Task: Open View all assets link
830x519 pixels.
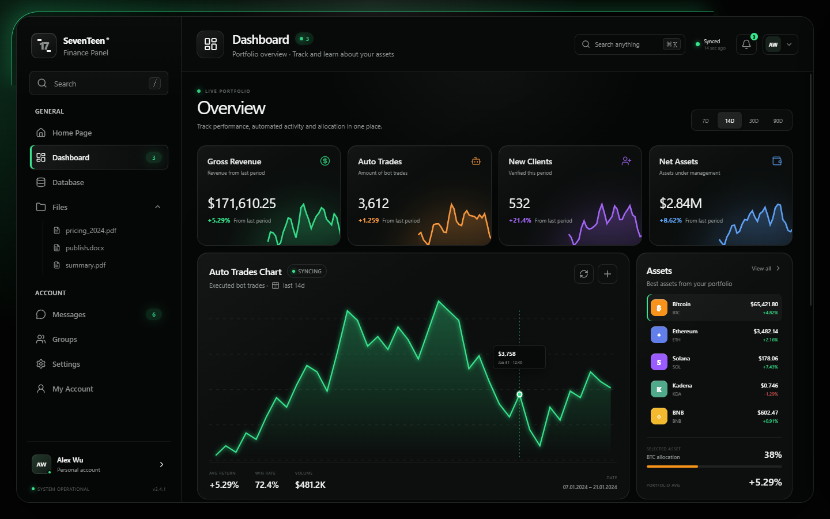Action: (766, 269)
